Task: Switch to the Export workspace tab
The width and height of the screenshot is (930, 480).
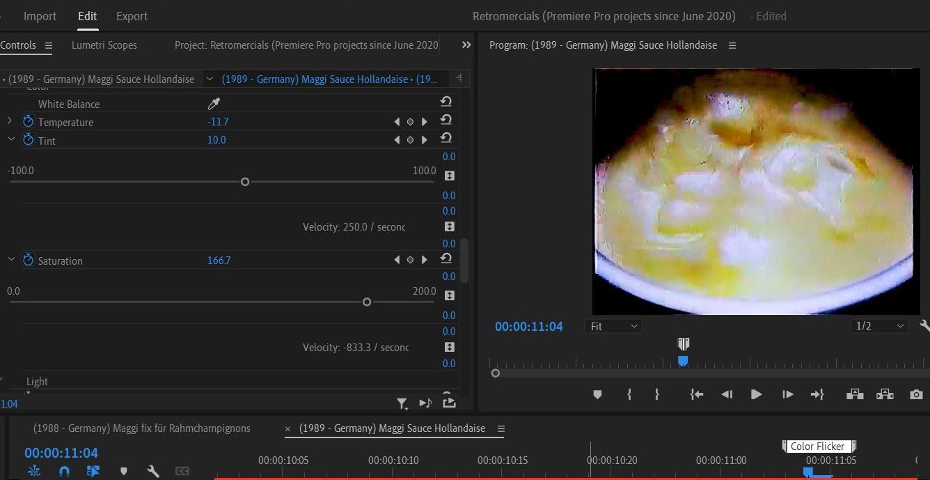Action: [x=132, y=16]
